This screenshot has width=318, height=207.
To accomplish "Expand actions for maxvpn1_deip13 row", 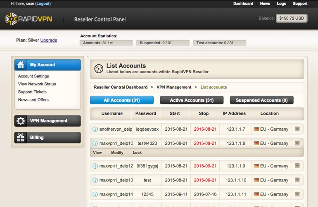I will coord(297,180).
